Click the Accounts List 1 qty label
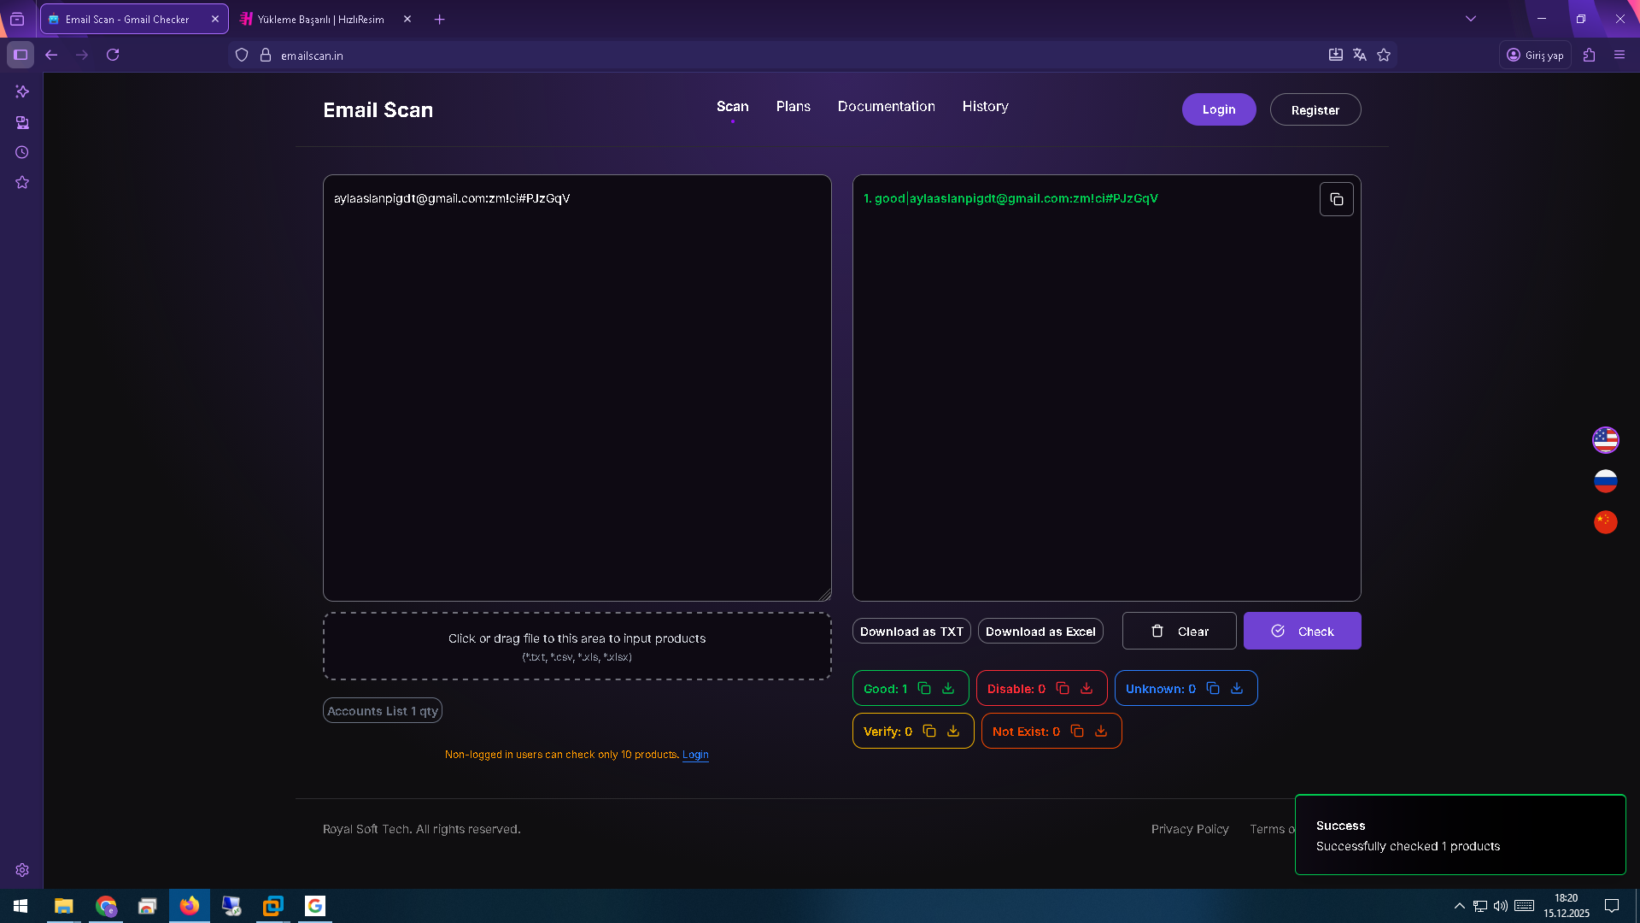Viewport: 1640px width, 923px height. pyautogui.click(x=383, y=711)
